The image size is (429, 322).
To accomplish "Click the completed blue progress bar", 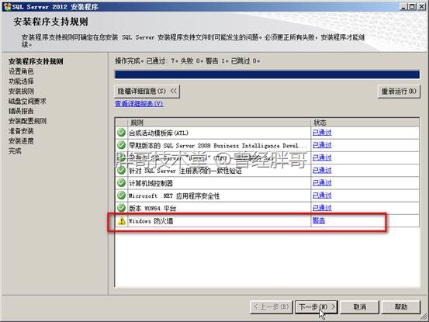I will [267, 74].
